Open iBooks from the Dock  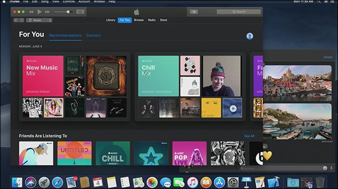coord(206,182)
